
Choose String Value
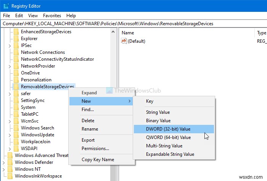tap(174, 112)
